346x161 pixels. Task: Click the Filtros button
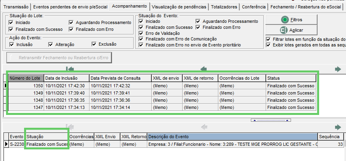(x=291, y=20)
